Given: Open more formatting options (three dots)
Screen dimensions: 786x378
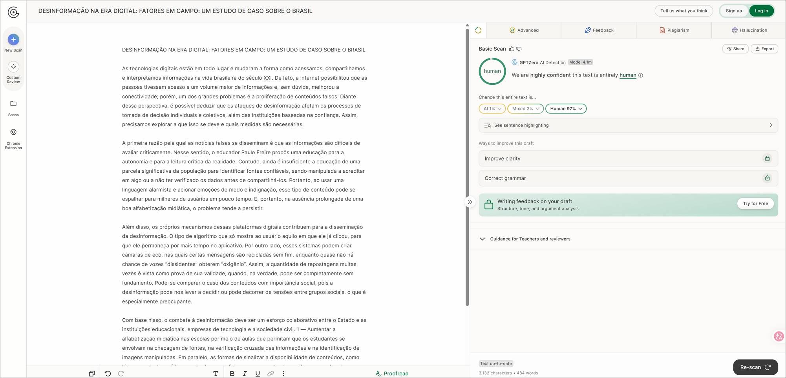Looking at the screenshot, I should pos(283,374).
